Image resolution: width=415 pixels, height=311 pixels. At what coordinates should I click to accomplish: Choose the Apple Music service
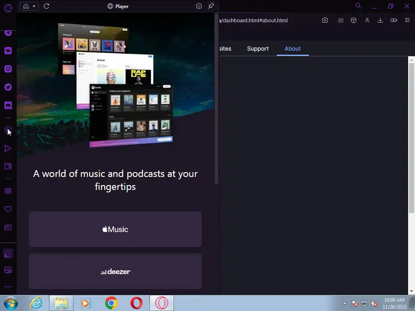115,229
